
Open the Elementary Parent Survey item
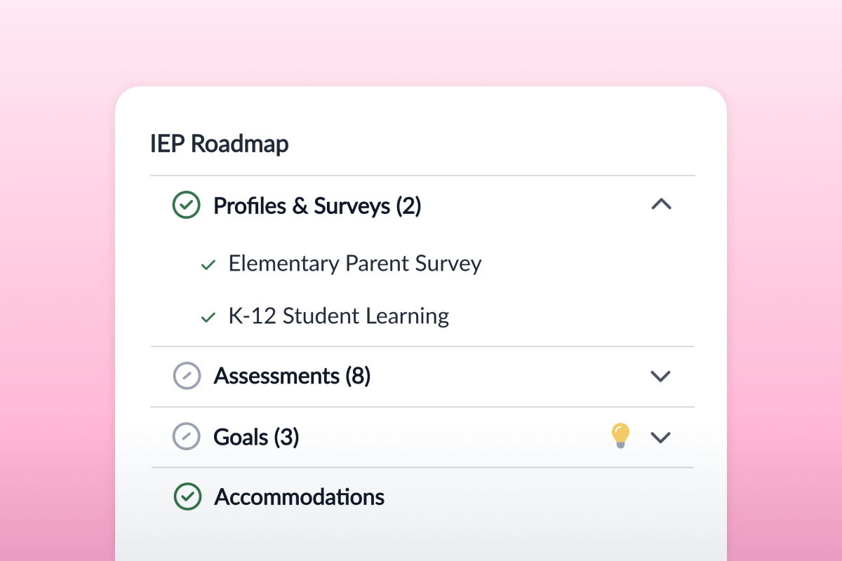click(354, 264)
